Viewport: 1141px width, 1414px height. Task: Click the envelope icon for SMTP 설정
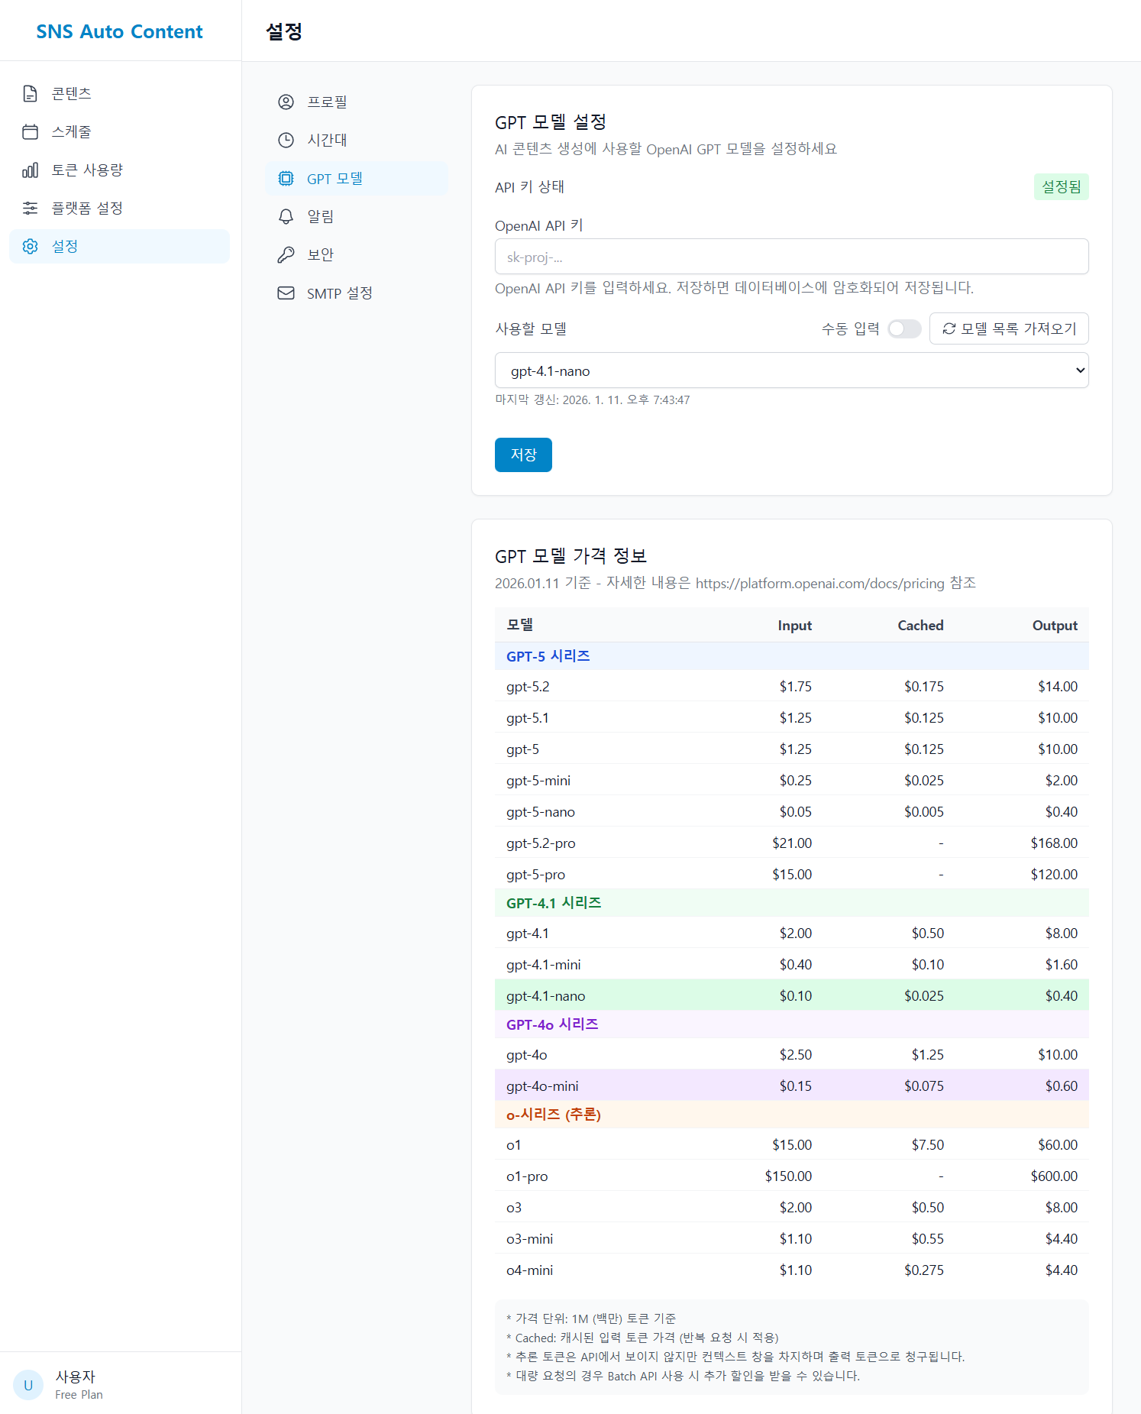(x=286, y=293)
